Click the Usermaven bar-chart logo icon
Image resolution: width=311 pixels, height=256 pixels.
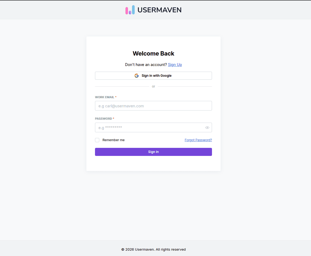[130, 10]
